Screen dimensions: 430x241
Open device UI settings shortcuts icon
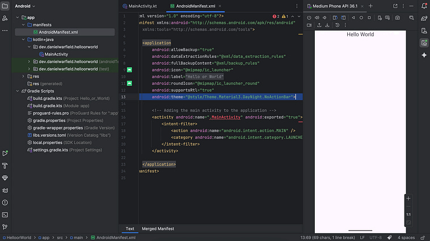coord(380,18)
